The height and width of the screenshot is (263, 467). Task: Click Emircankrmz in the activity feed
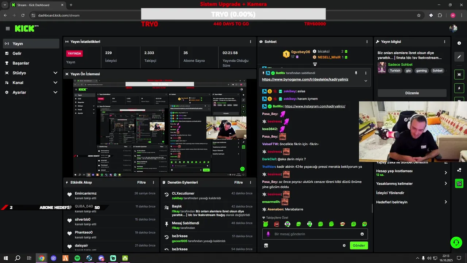coord(86,193)
